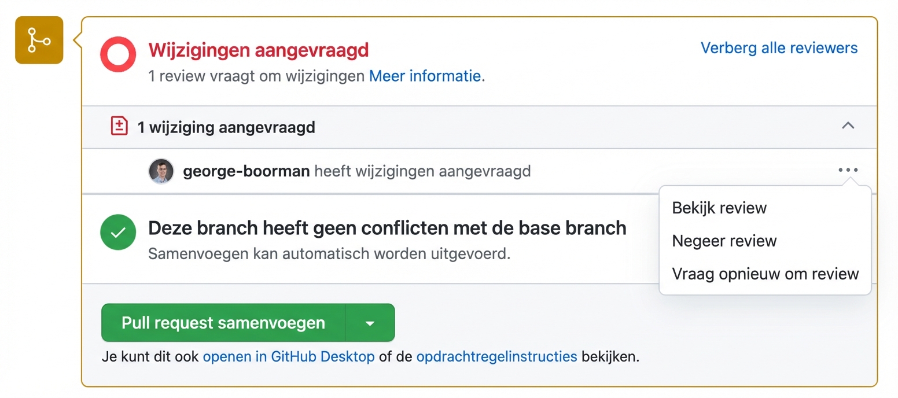This screenshot has width=898, height=398.
Task: Click the Pull request samenvoegen button
Action: click(222, 323)
